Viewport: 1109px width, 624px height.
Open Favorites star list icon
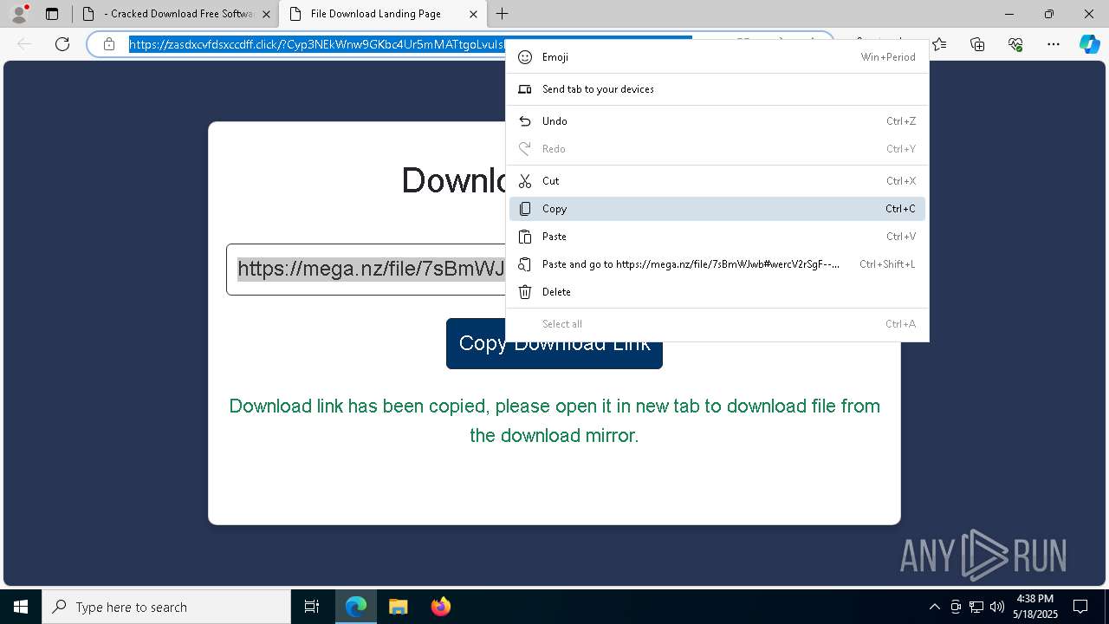tap(939, 44)
